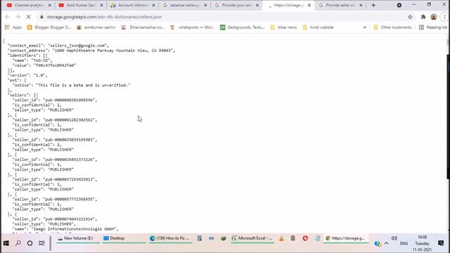This screenshot has height=253, width=450.
Task: Click the beta unverified notice text
Action: (x=83, y=85)
